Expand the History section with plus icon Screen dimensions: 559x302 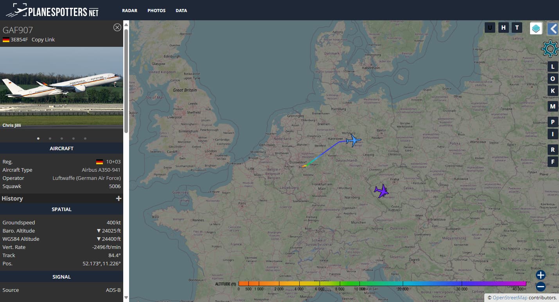click(119, 199)
